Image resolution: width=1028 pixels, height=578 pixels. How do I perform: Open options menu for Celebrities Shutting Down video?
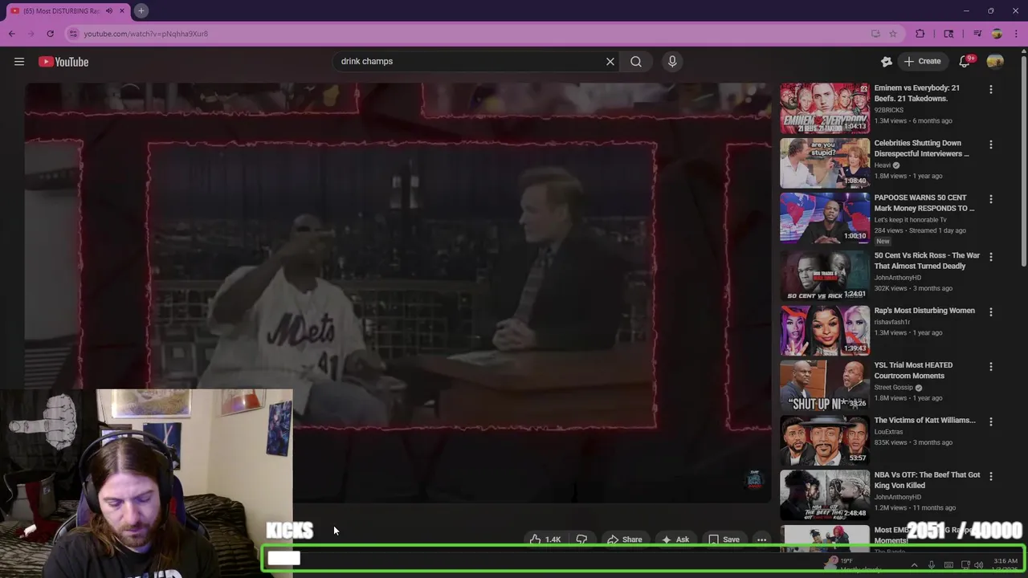[x=991, y=144]
